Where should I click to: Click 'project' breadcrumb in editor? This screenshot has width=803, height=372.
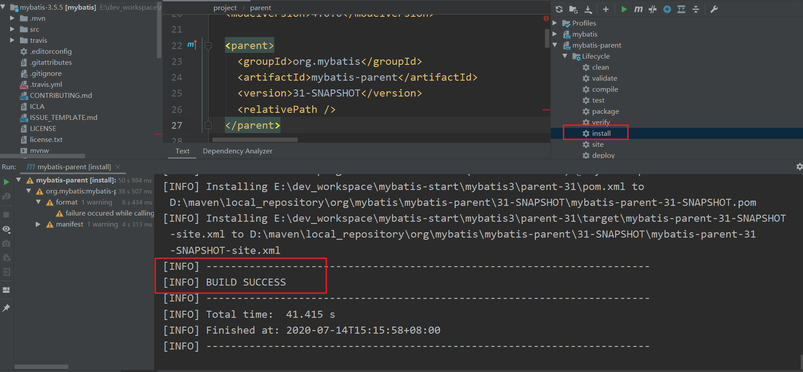[225, 7]
